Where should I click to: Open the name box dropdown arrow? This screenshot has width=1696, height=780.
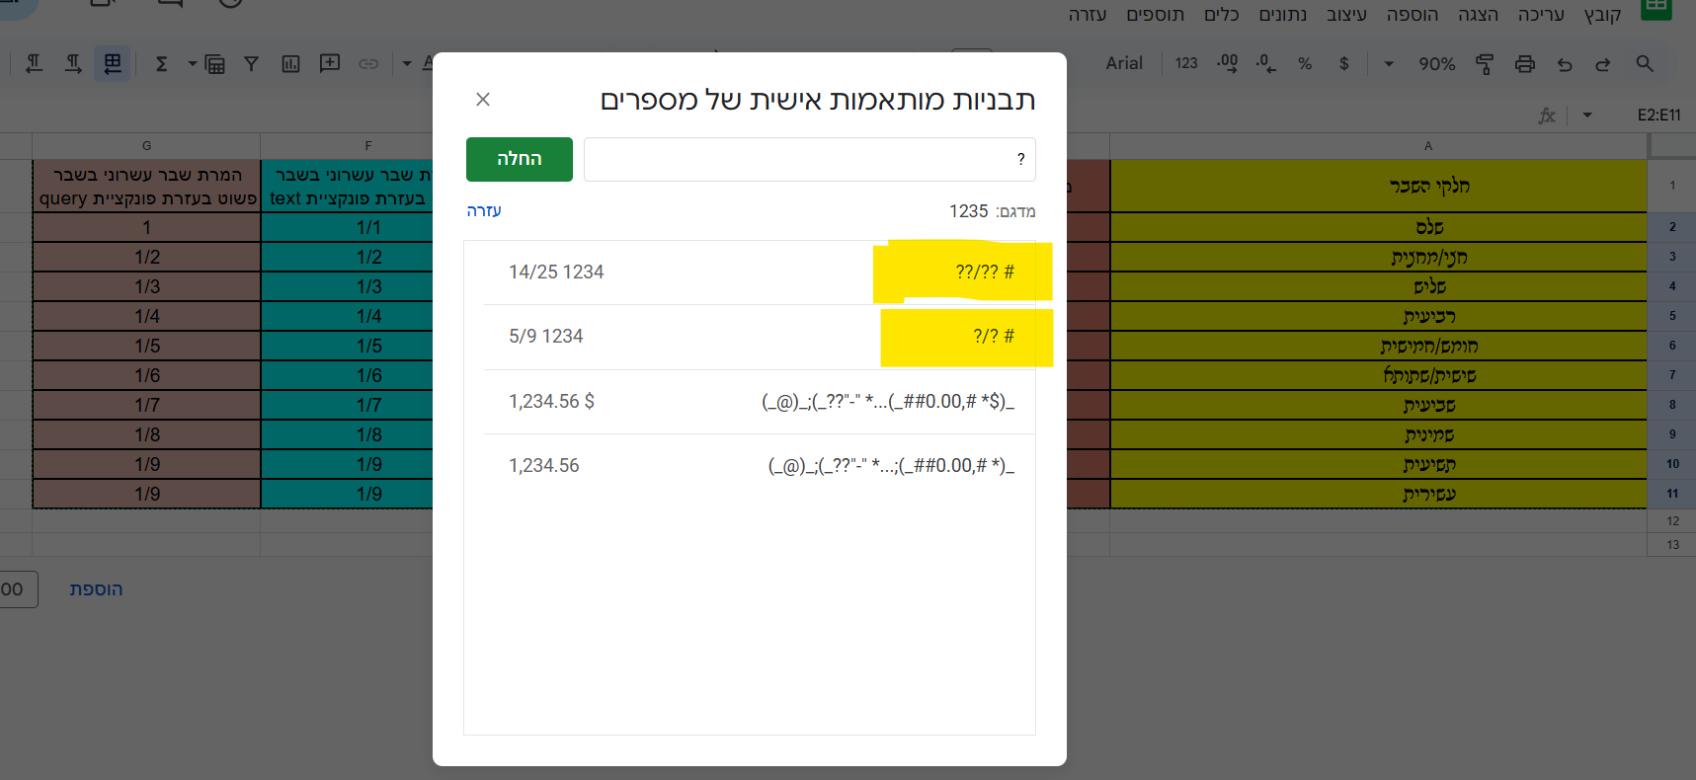tap(1587, 116)
